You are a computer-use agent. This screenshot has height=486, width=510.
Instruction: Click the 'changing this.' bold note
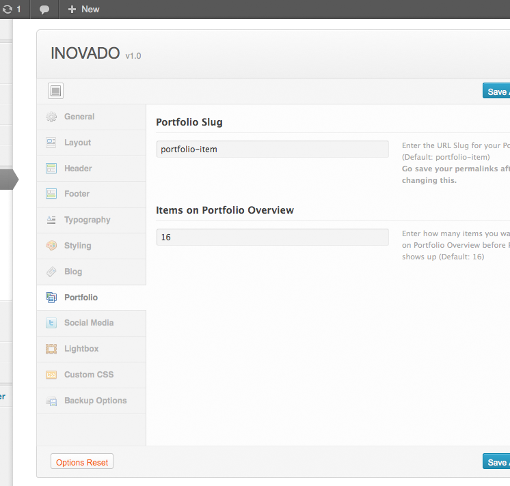[x=429, y=180]
